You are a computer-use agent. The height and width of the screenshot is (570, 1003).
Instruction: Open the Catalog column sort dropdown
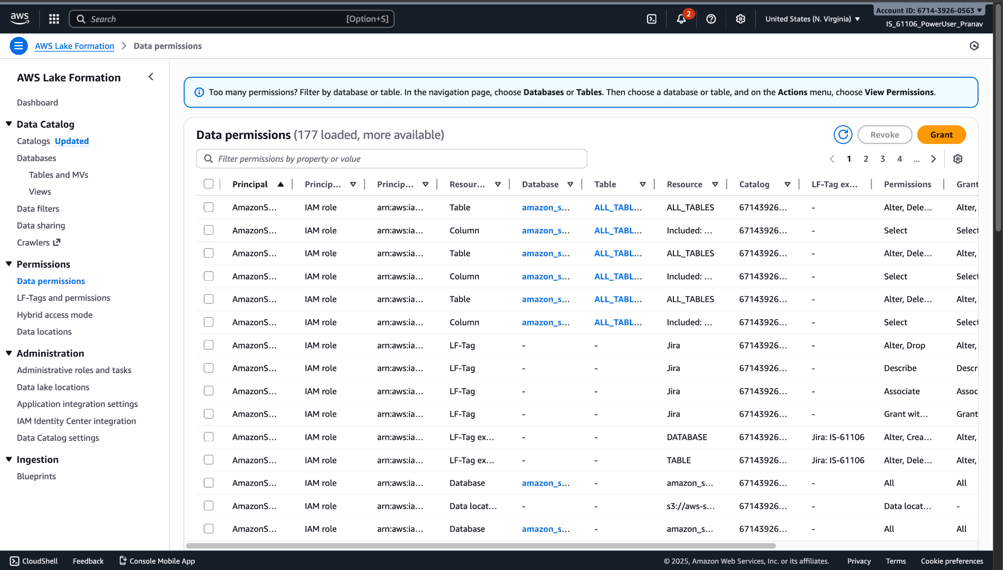point(788,184)
